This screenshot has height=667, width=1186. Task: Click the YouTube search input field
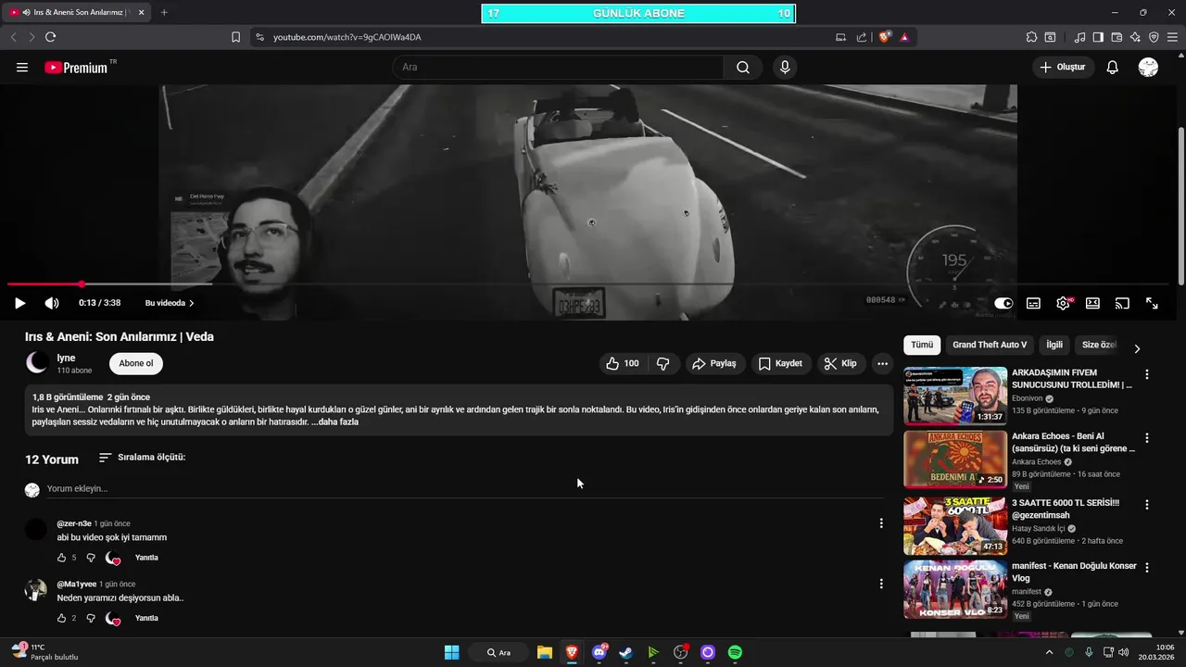(x=558, y=68)
